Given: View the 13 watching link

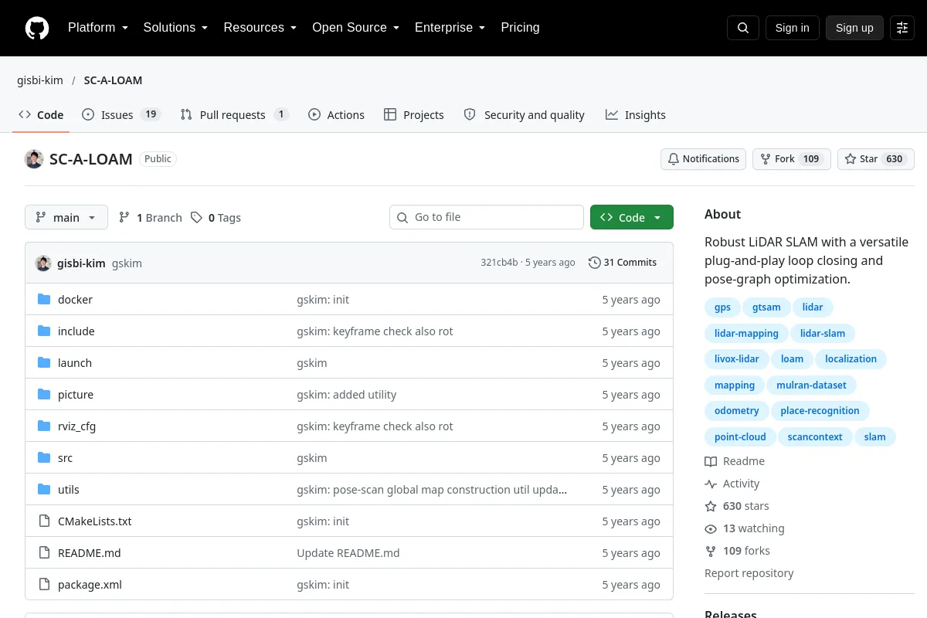Looking at the screenshot, I should tap(745, 528).
